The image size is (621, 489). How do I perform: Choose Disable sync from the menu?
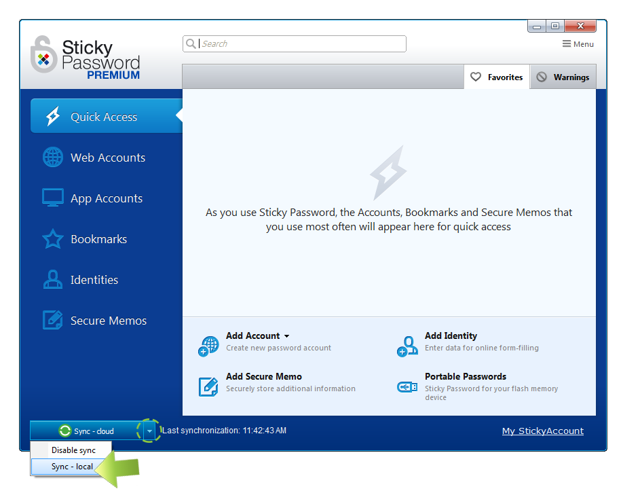pos(71,450)
